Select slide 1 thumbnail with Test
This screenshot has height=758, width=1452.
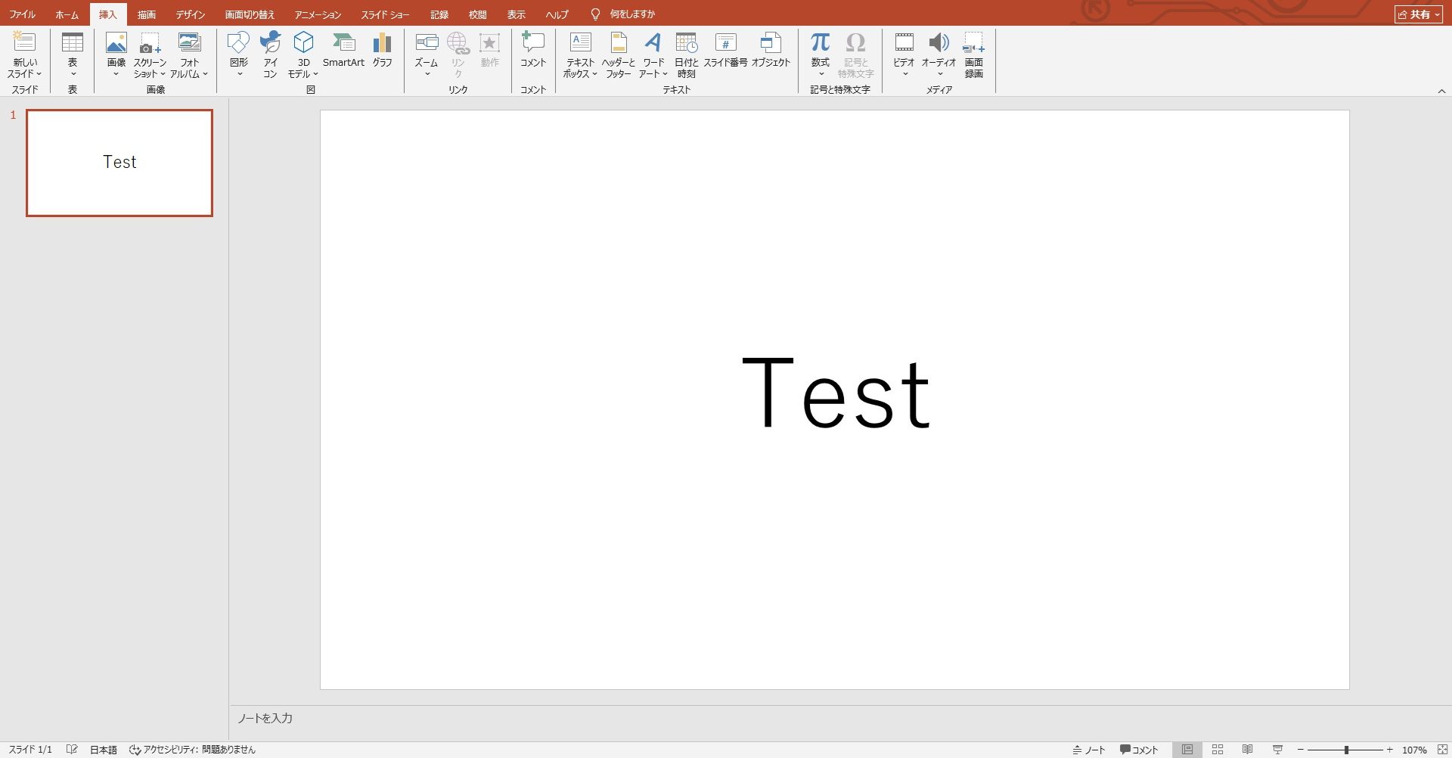pyautogui.click(x=119, y=163)
